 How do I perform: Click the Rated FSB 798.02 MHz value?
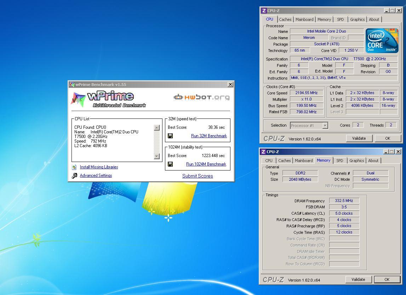(307, 112)
